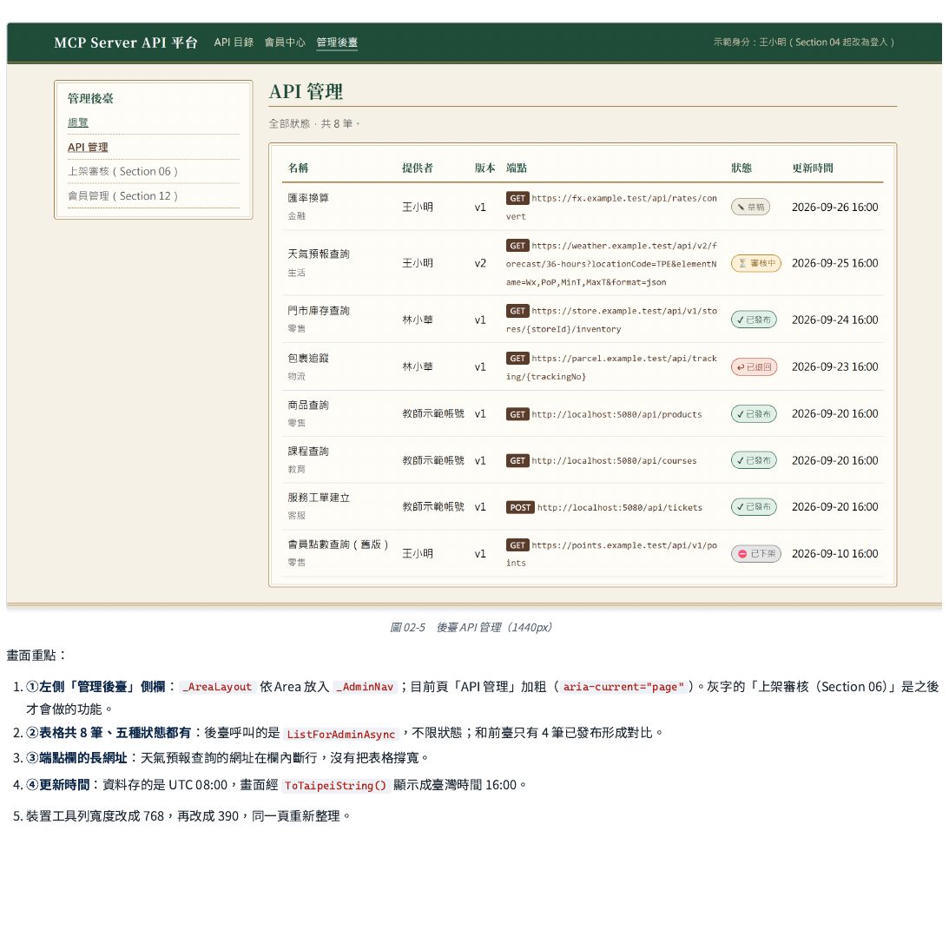Go to API 目錄 in top navigation
Image resolution: width=949 pixels, height=930 pixels.
tap(234, 43)
